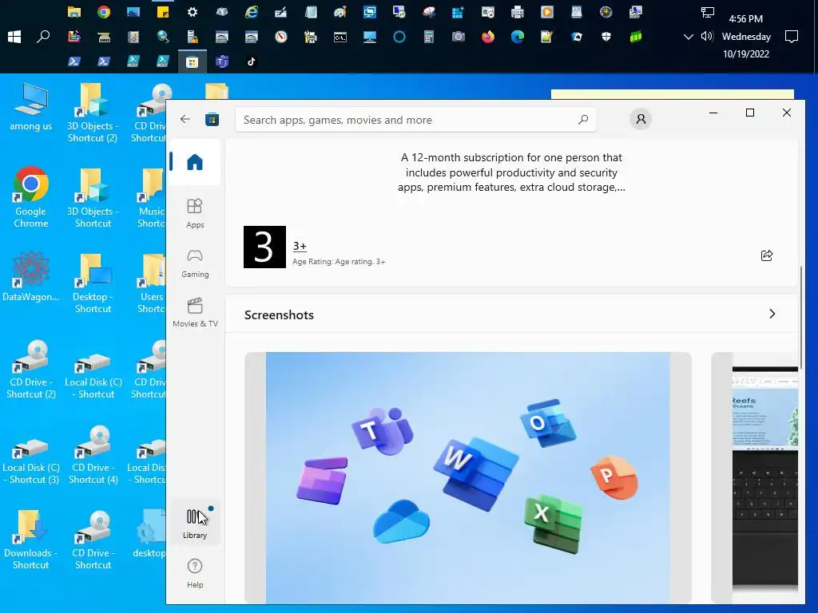Screen dimensions: 818x613
Task: Select 'Downloads - Shortcut' desktop icon
Action: pos(31,540)
